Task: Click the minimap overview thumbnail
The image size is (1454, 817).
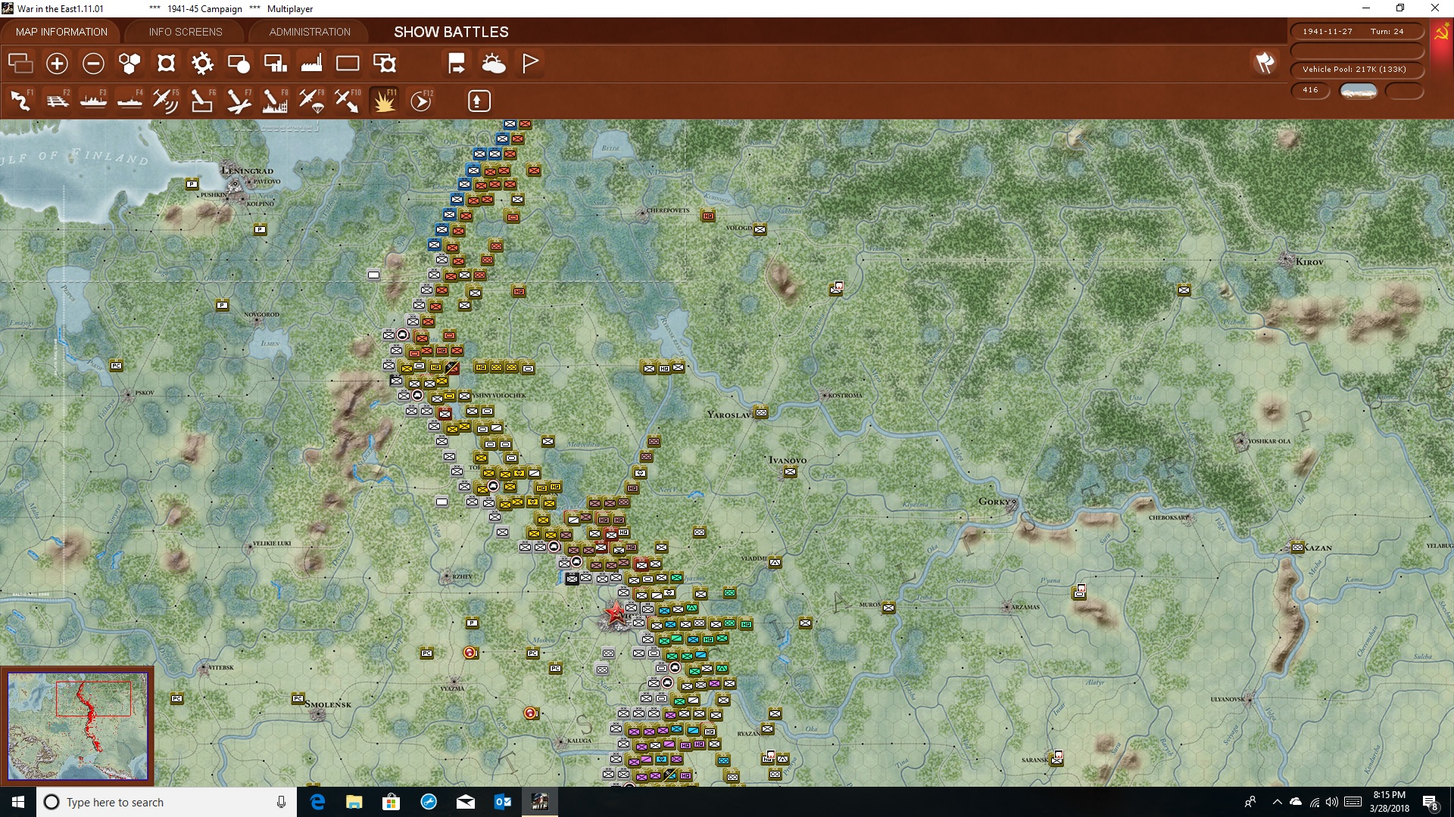Action: pyautogui.click(x=78, y=726)
